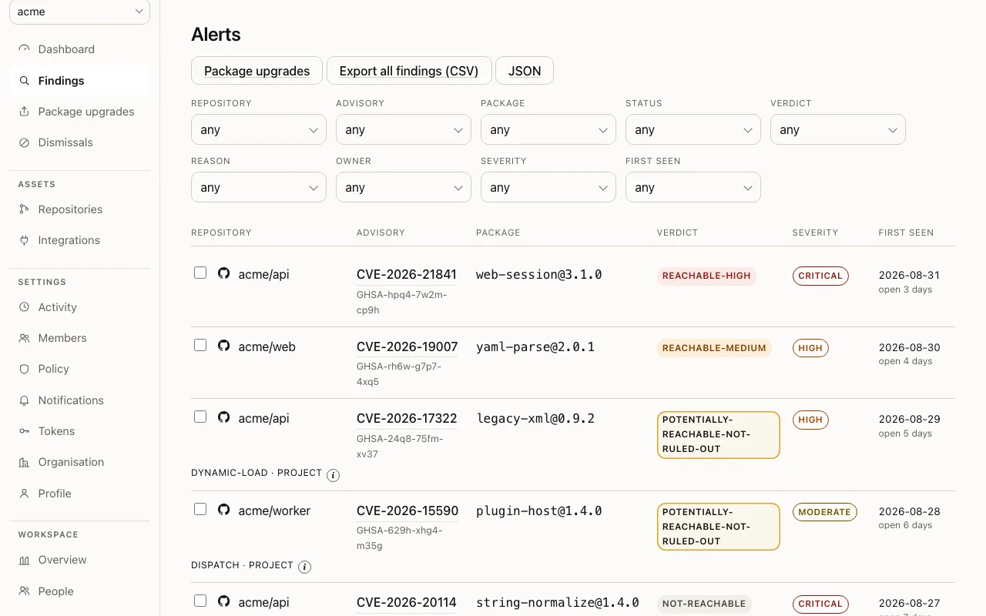Mark the checkbox for CVE-2026-20114

point(200,601)
